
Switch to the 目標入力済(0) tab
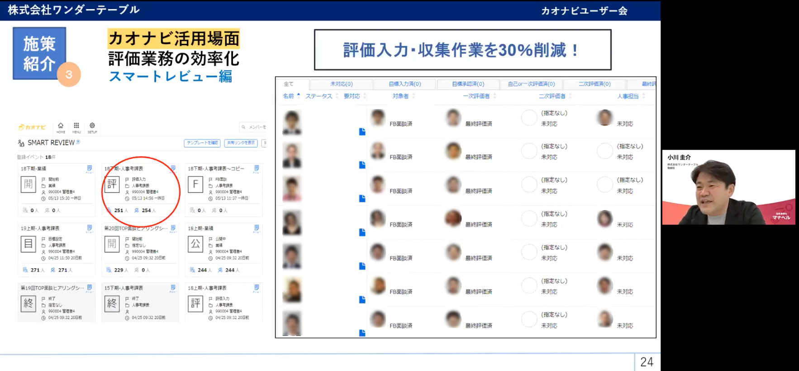tap(405, 84)
